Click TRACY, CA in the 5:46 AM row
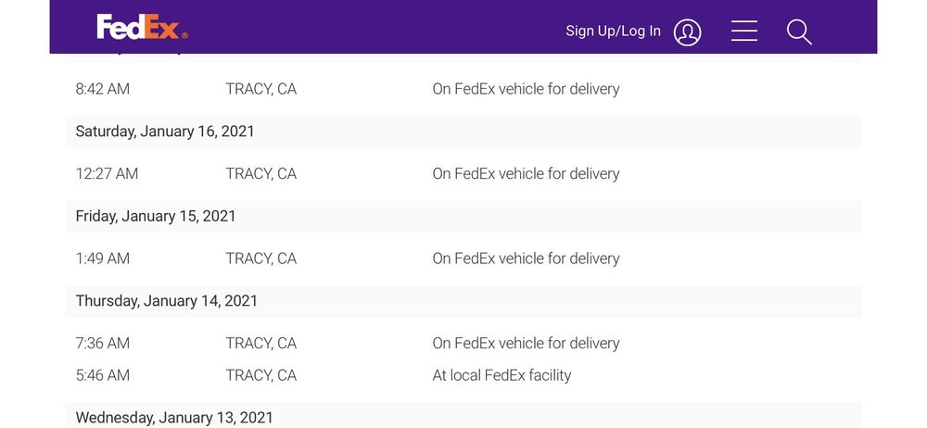 coord(261,375)
